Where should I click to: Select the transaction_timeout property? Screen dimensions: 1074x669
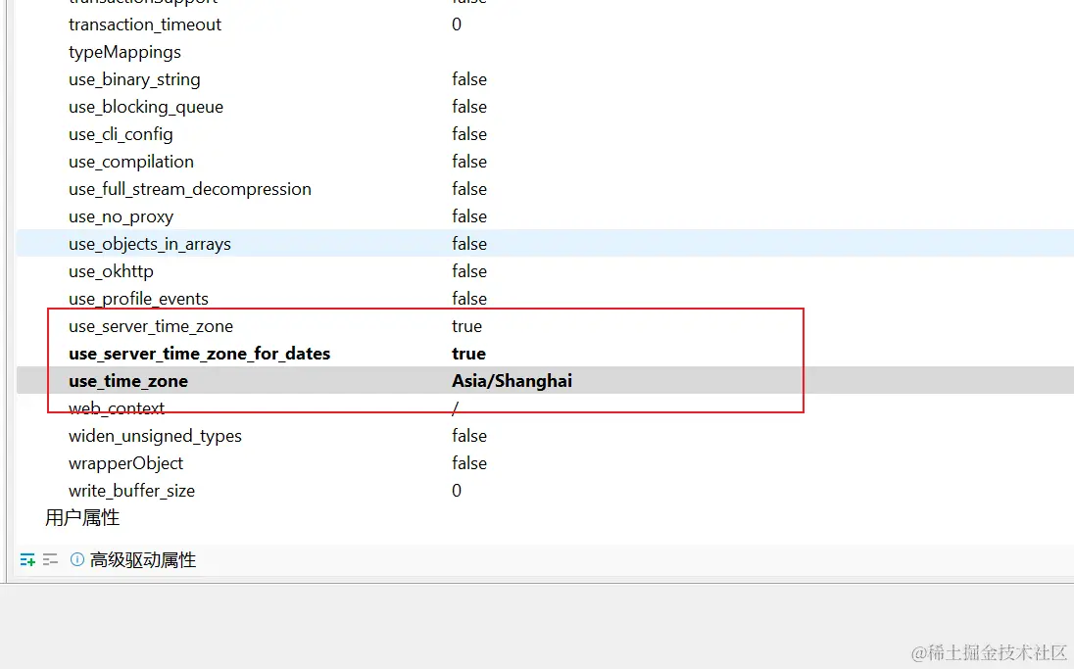[x=144, y=24]
